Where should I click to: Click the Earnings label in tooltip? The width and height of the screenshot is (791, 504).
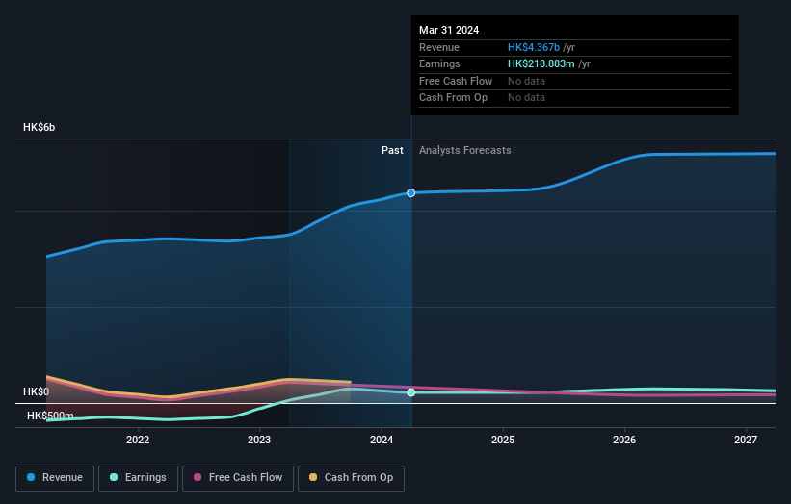(x=439, y=63)
